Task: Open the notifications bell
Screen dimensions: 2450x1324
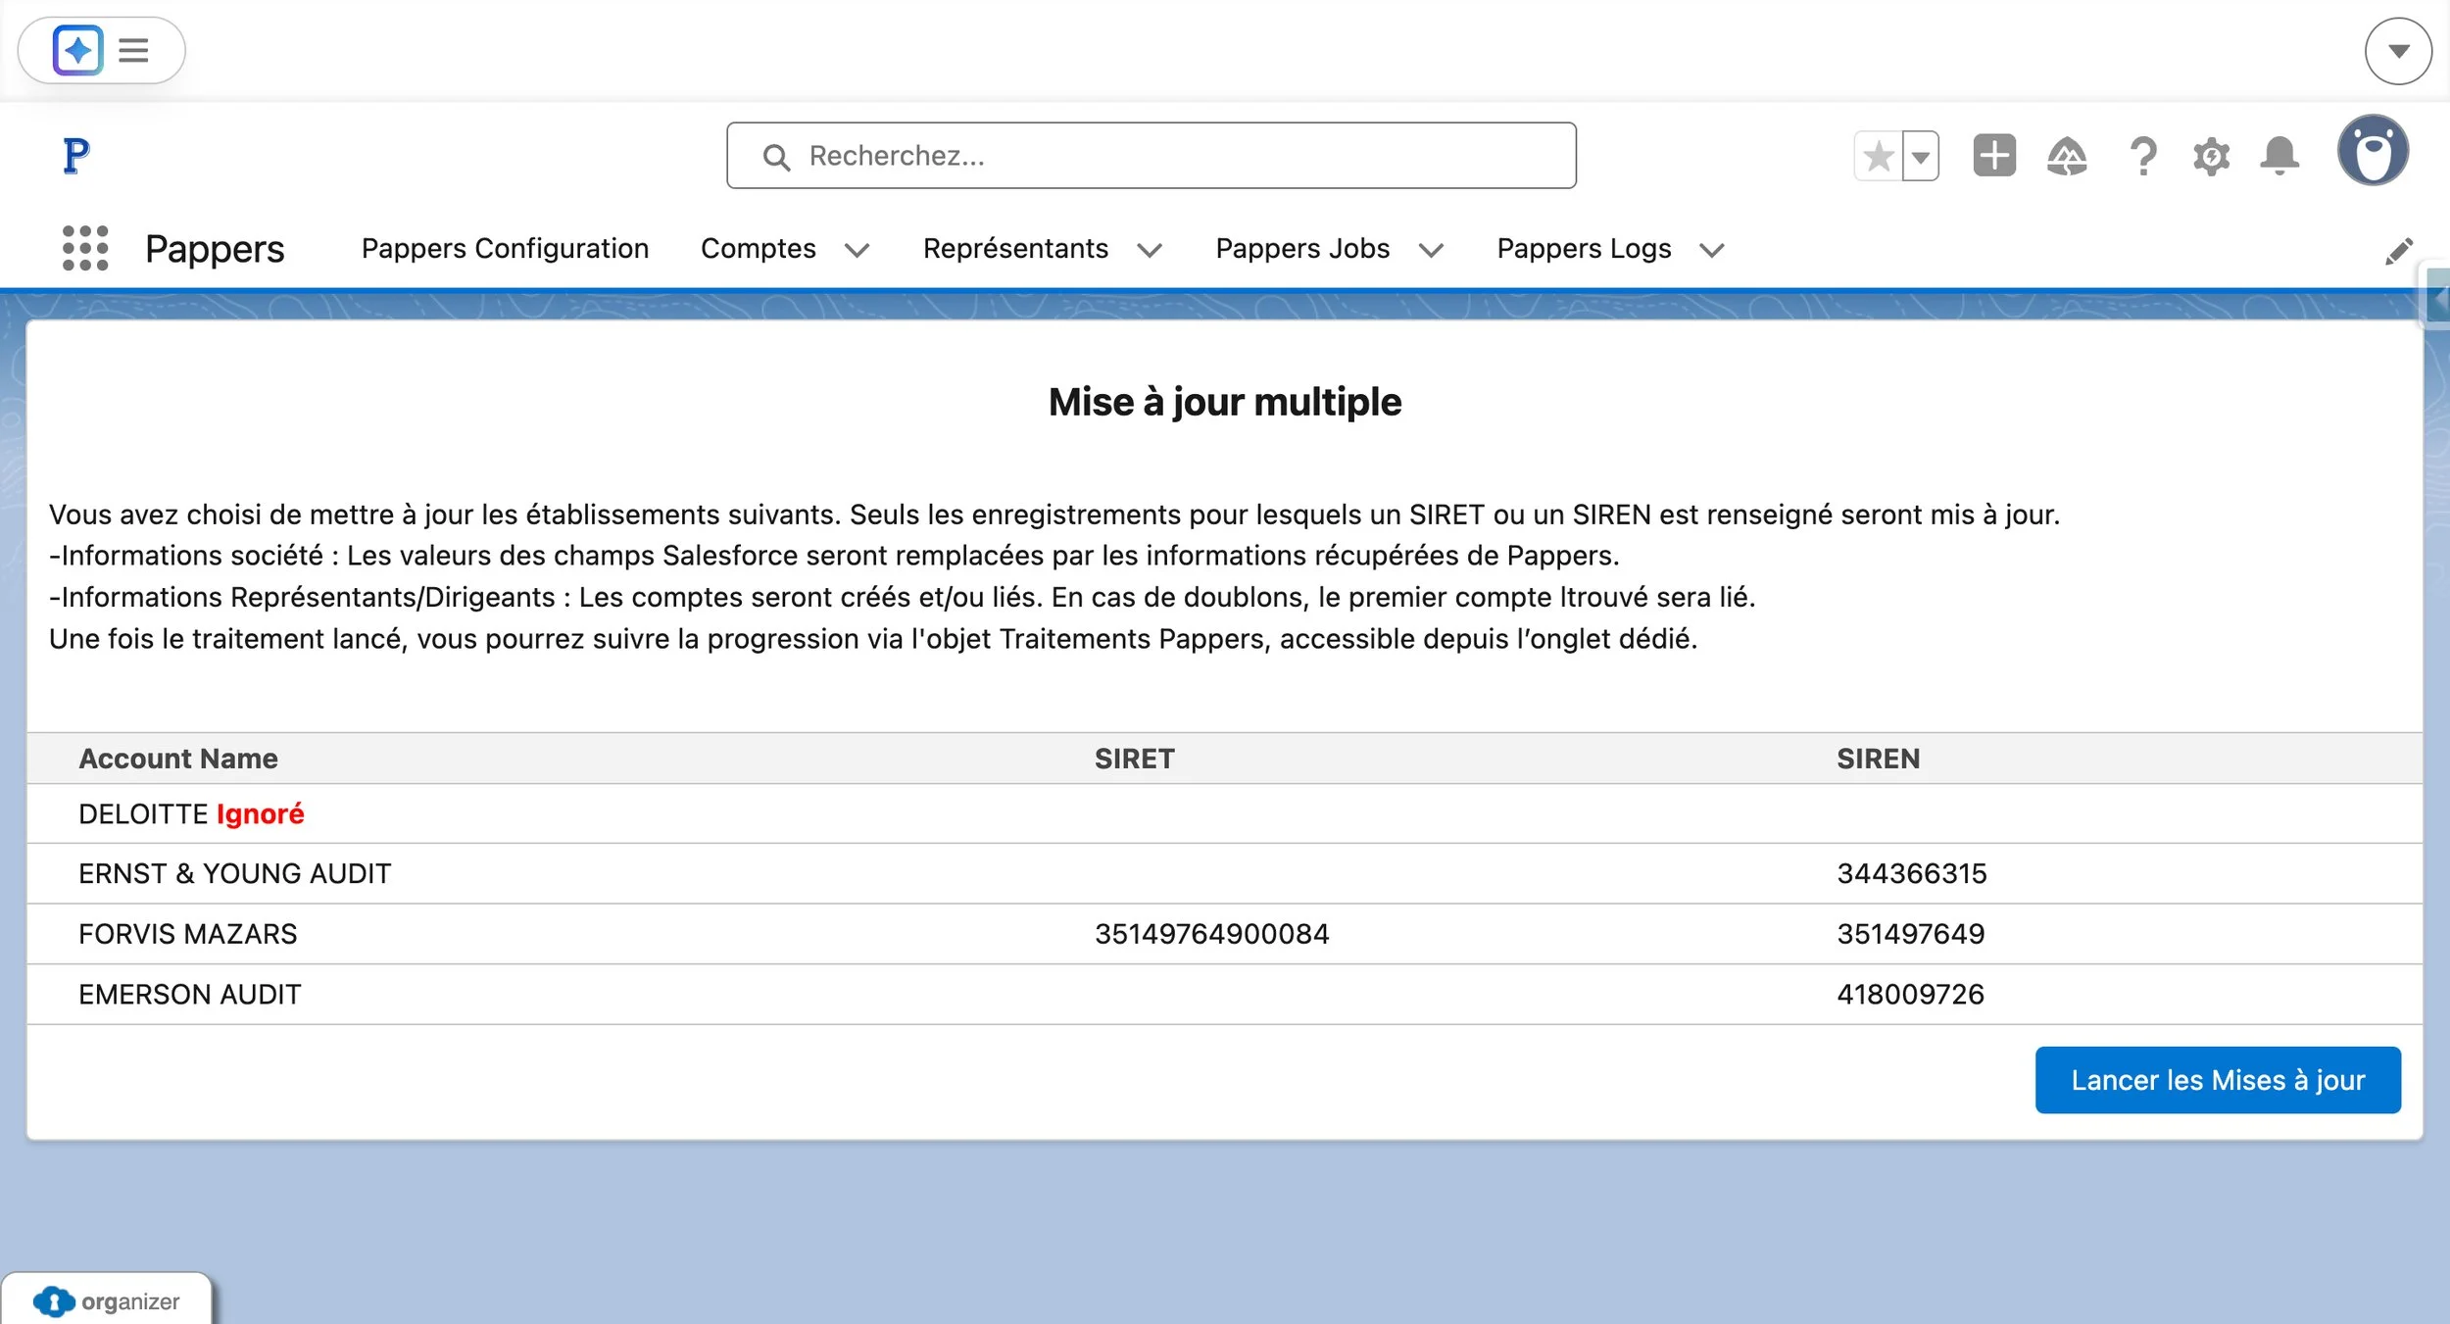Action: tap(2279, 157)
